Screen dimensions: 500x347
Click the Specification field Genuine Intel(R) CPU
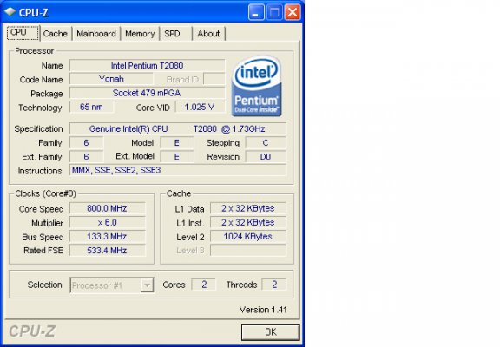pyautogui.click(x=178, y=128)
